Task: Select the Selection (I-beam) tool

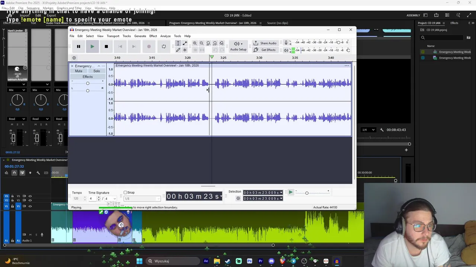Action: (178, 43)
